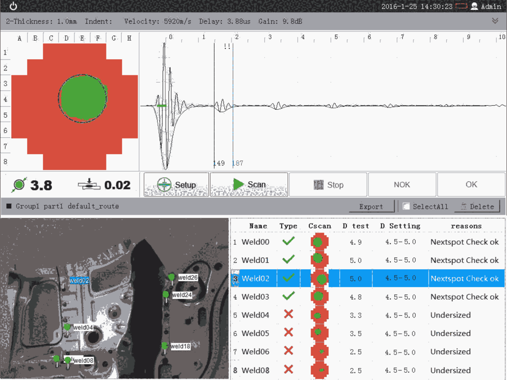
Task: Click the red X icon for Weld04
Action: click(x=288, y=315)
